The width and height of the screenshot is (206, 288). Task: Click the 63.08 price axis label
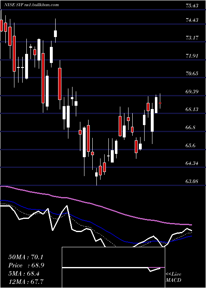192,181
